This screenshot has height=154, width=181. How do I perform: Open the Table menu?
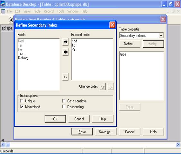pos(37,11)
